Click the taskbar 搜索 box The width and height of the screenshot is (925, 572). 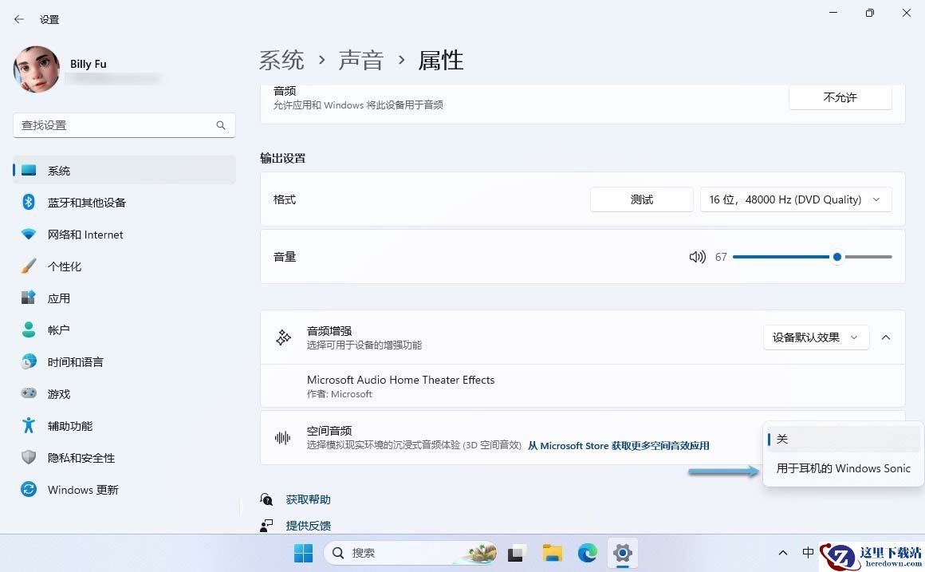click(x=411, y=553)
